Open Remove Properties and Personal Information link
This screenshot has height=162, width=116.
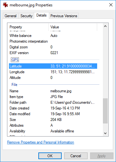point(41,142)
